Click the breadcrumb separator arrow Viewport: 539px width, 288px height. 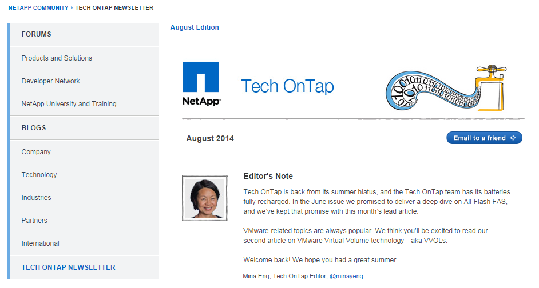(x=72, y=7)
